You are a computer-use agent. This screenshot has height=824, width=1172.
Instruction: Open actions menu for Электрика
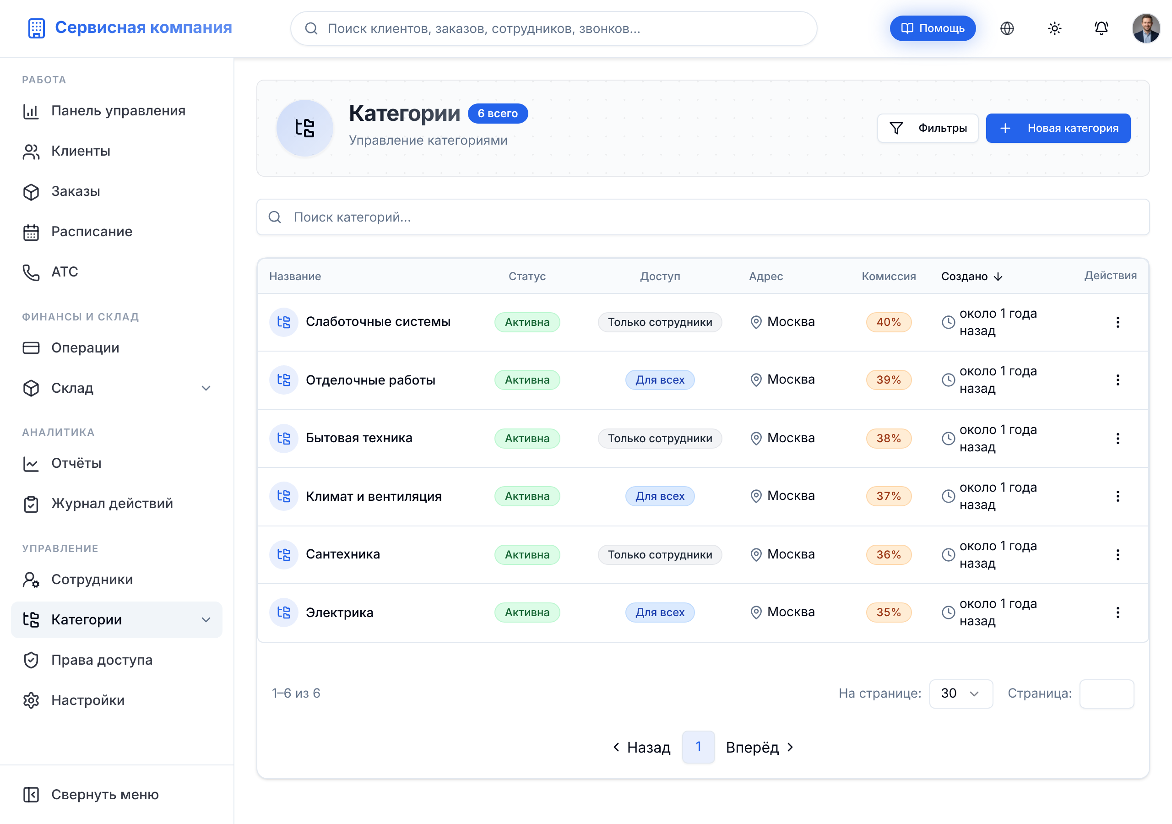point(1118,612)
